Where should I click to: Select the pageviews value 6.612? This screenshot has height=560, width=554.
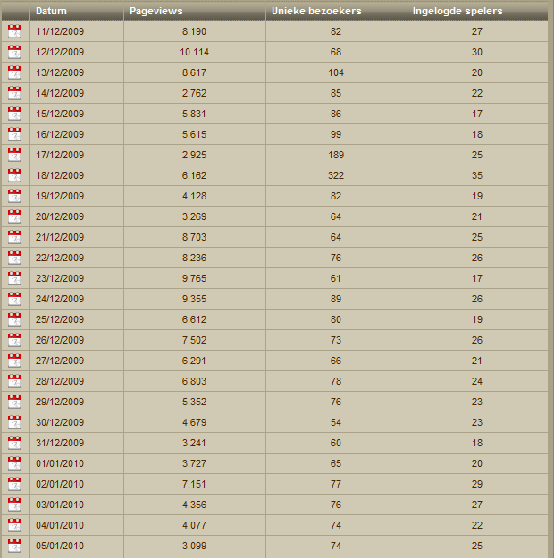pos(195,319)
